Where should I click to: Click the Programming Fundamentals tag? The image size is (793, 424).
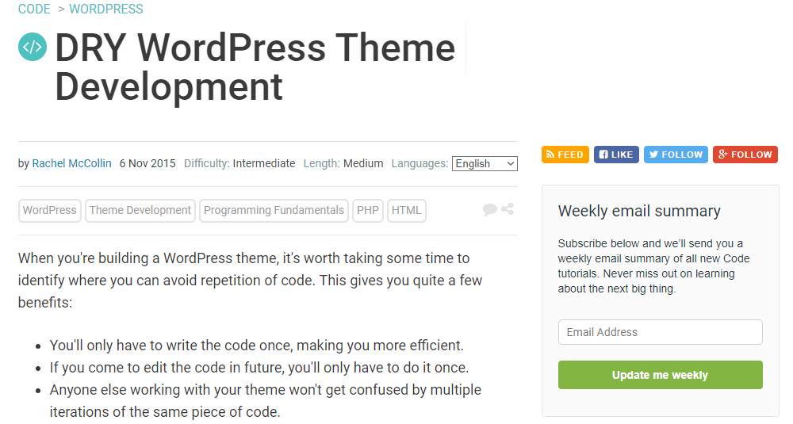pyautogui.click(x=274, y=210)
